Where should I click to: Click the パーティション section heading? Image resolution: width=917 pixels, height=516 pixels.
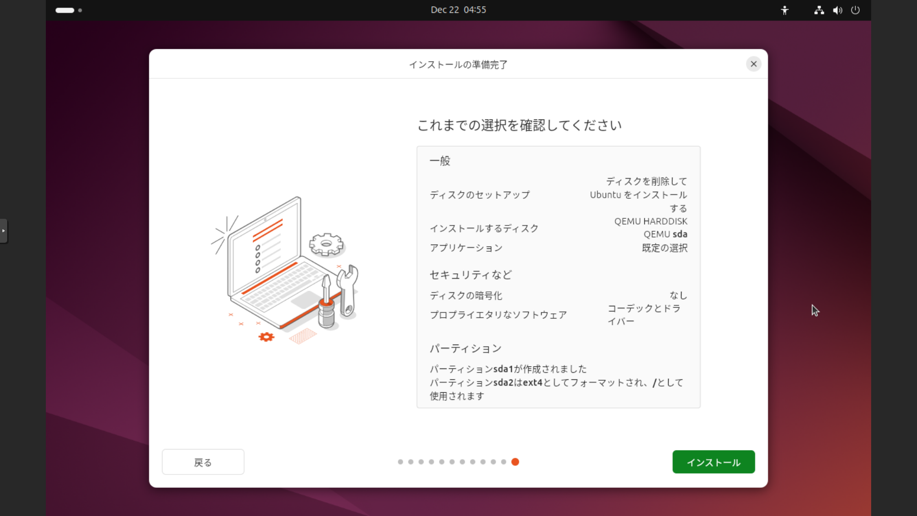click(465, 348)
